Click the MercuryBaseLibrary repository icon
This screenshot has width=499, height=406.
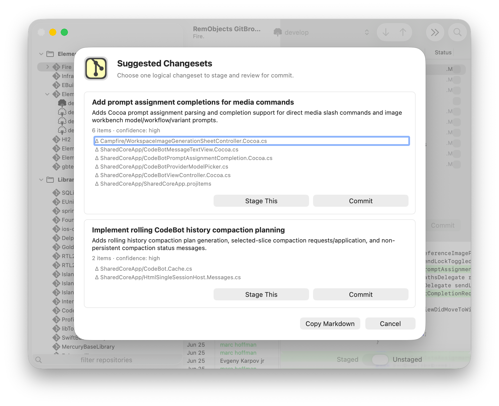[56, 347]
